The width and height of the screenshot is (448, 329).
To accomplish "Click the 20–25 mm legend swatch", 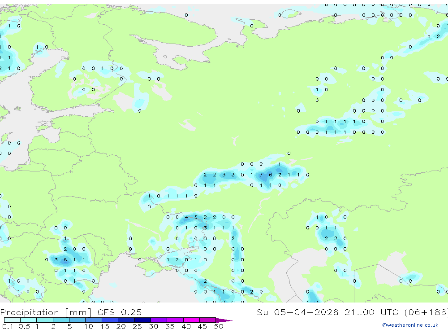I will pyautogui.click(x=126, y=320).
